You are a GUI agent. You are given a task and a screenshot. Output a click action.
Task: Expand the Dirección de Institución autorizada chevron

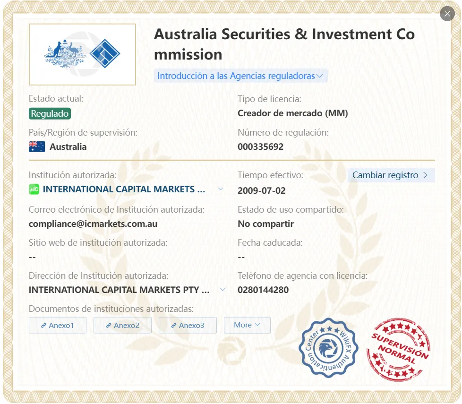223,290
